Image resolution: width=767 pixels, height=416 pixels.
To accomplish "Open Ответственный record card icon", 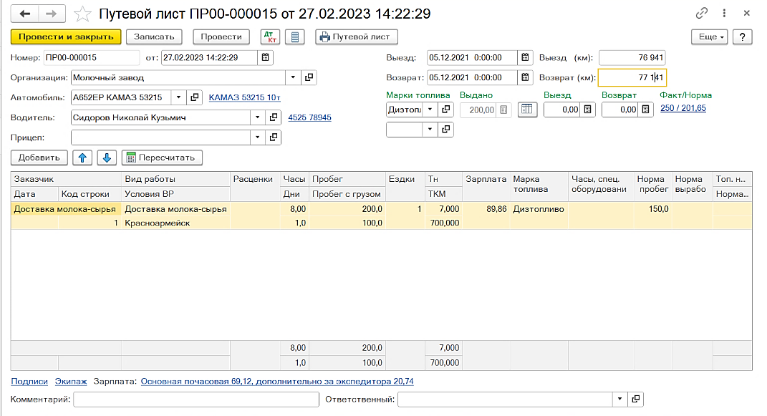I will 635,400.
